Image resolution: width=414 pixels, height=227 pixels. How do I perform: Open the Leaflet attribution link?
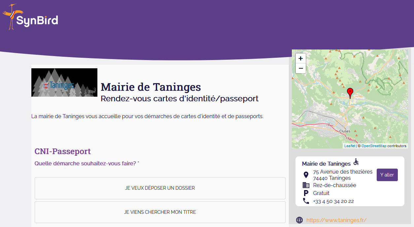(x=350, y=146)
